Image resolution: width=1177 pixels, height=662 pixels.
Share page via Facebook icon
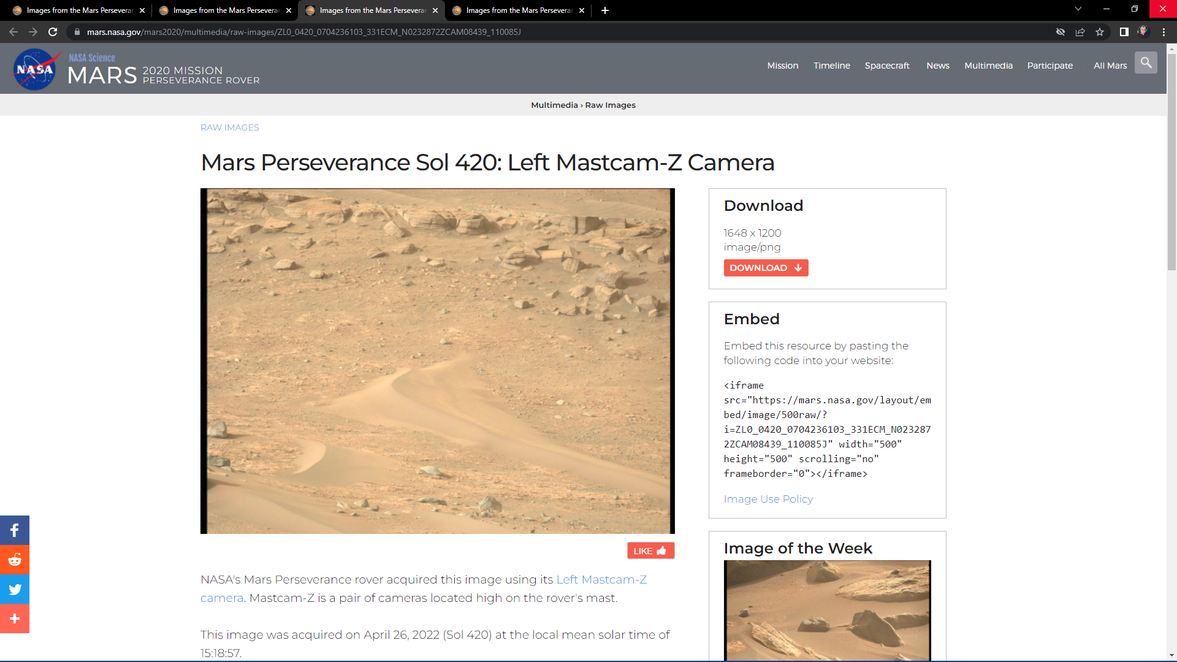(x=15, y=530)
